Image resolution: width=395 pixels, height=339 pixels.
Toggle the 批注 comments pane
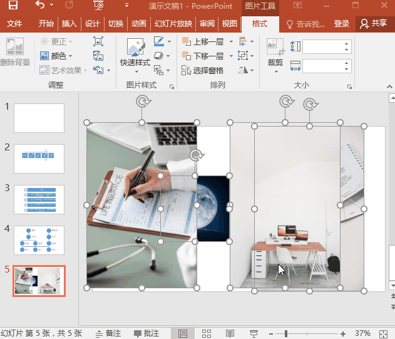pyautogui.click(x=146, y=333)
